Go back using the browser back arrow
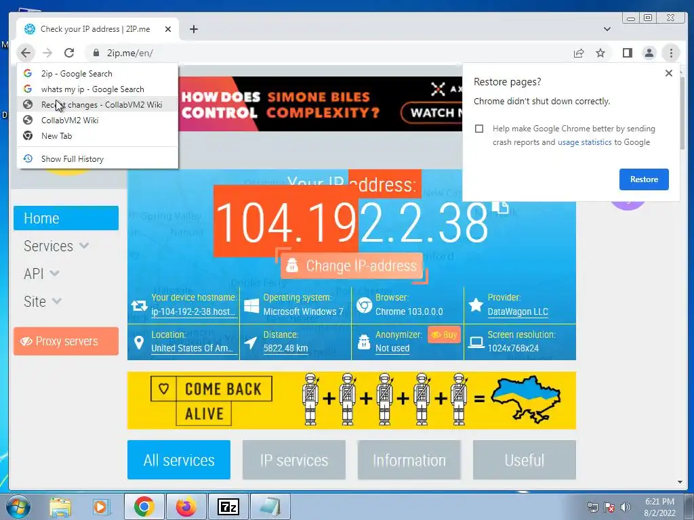The height and width of the screenshot is (520, 694). coord(26,53)
